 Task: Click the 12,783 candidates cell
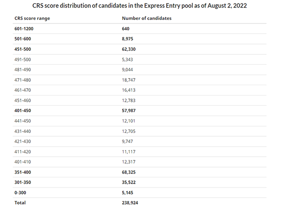coord(130,100)
